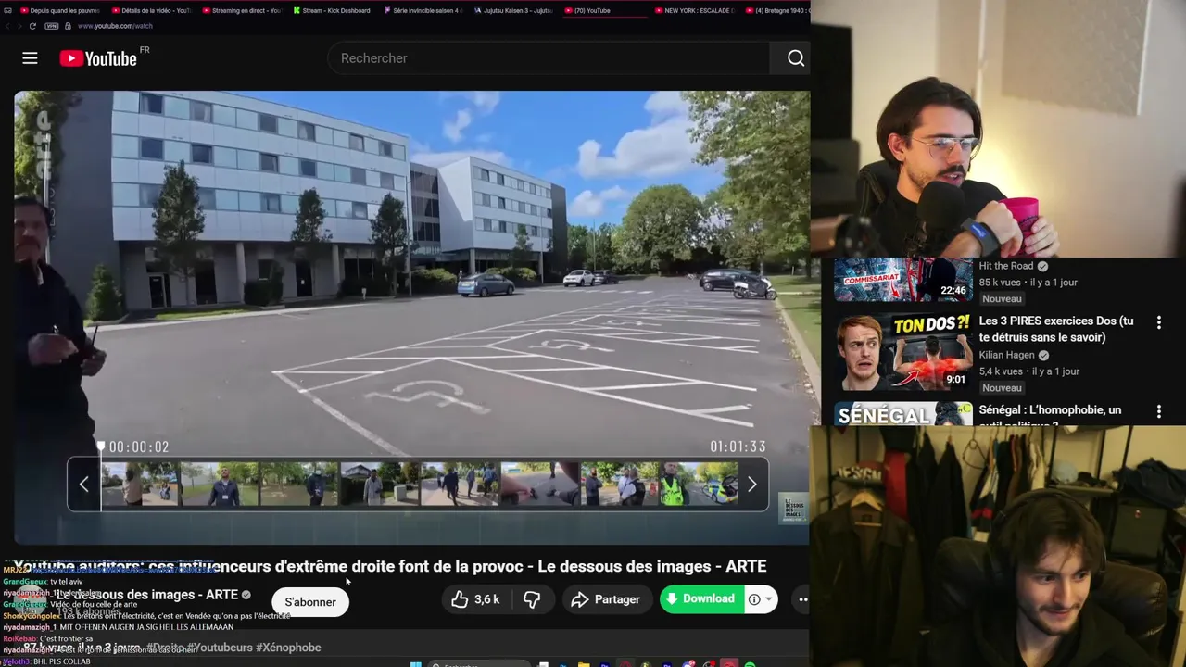Open options menu for the Sénégal video
Viewport: 1186px width, 667px height.
(x=1158, y=411)
